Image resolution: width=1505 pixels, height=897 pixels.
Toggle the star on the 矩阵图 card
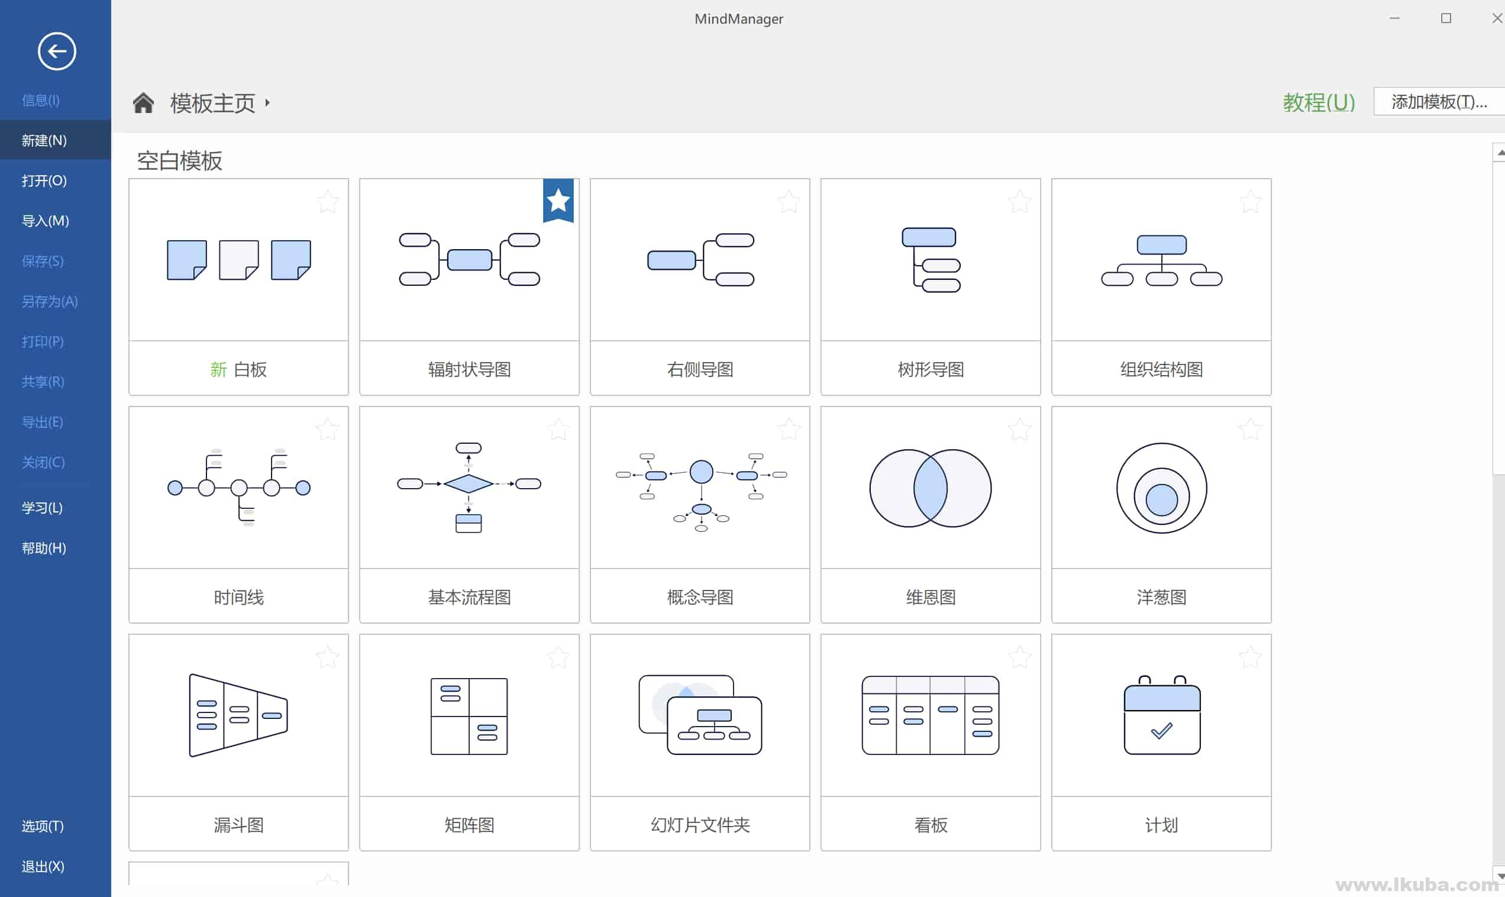558,657
